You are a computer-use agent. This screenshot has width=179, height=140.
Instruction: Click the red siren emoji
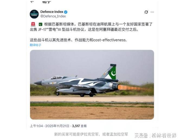click(x=33, y=24)
